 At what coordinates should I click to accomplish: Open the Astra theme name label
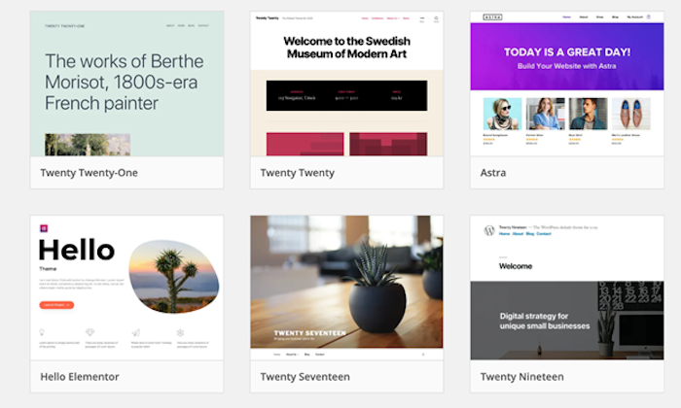pyautogui.click(x=493, y=173)
